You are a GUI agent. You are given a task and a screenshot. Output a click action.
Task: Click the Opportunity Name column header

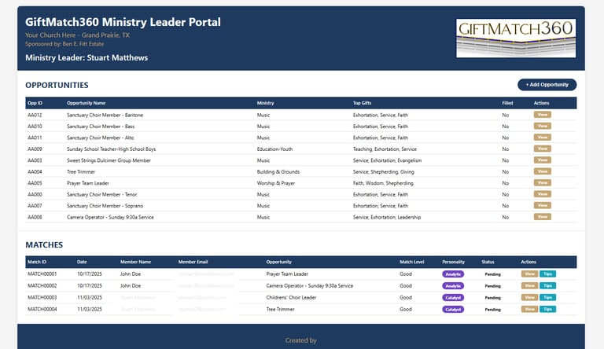click(87, 103)
